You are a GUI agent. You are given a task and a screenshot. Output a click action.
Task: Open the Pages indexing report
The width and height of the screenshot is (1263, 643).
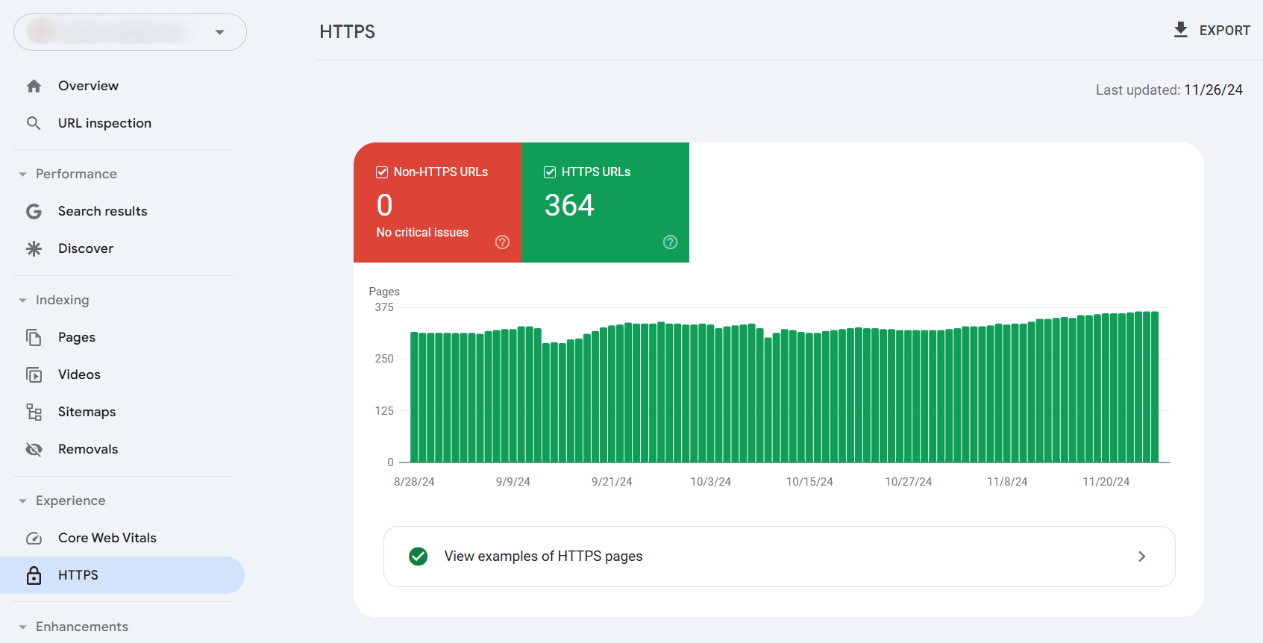(x=122, y=337)
